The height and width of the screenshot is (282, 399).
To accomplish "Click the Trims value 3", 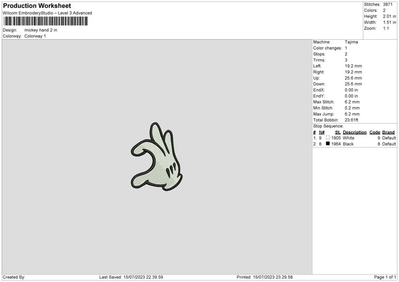I will (x=346, y=61).
